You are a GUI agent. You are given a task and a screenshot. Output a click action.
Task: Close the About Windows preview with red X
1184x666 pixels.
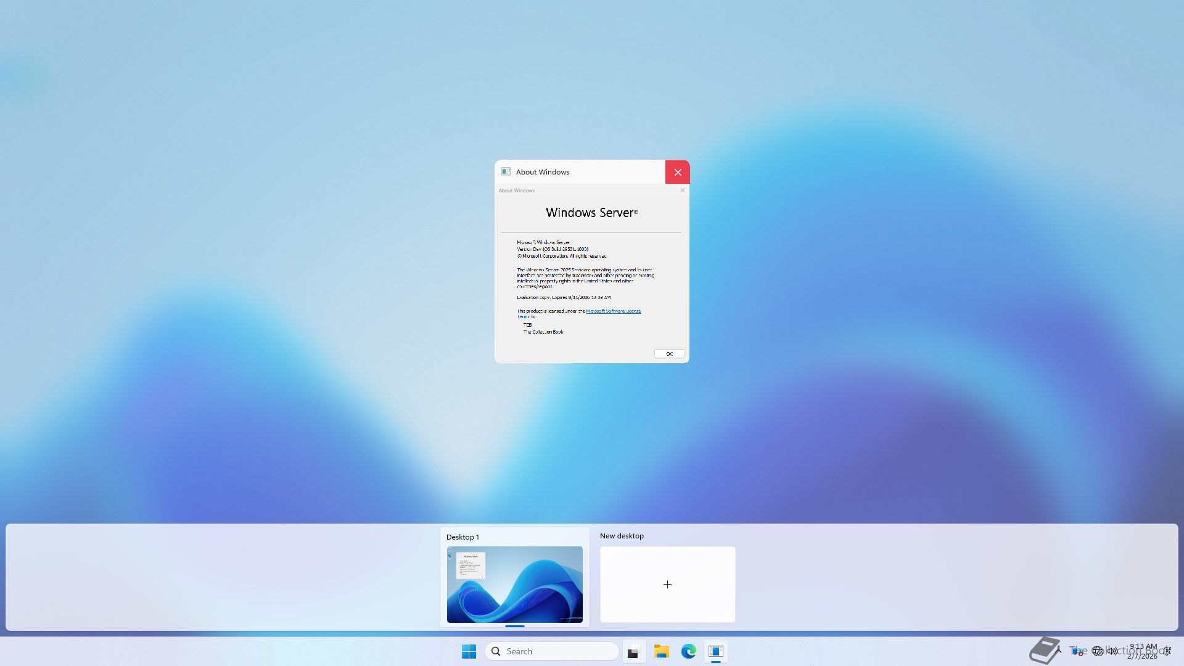(677, 172)
